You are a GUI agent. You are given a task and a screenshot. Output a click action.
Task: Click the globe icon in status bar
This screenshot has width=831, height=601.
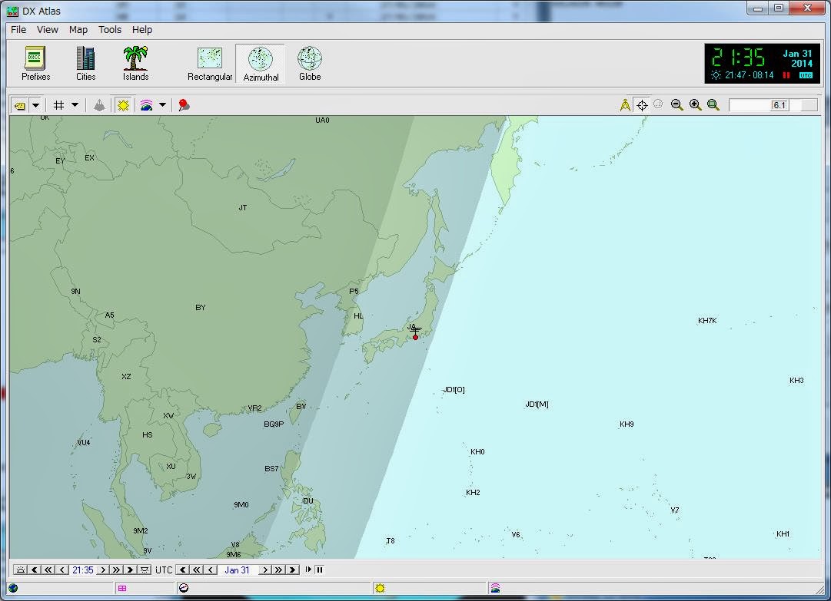13,588
